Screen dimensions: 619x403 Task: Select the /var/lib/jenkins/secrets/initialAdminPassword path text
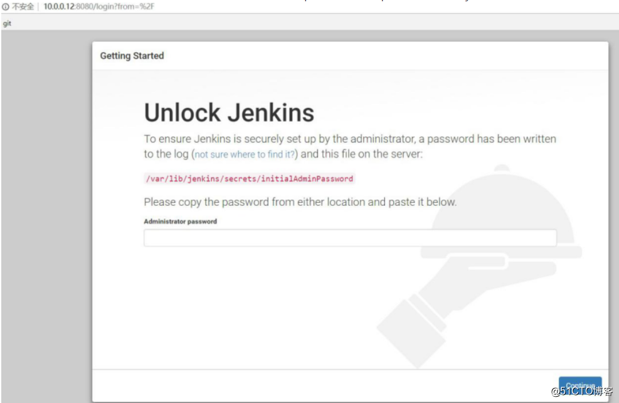(x=250, y=178)
